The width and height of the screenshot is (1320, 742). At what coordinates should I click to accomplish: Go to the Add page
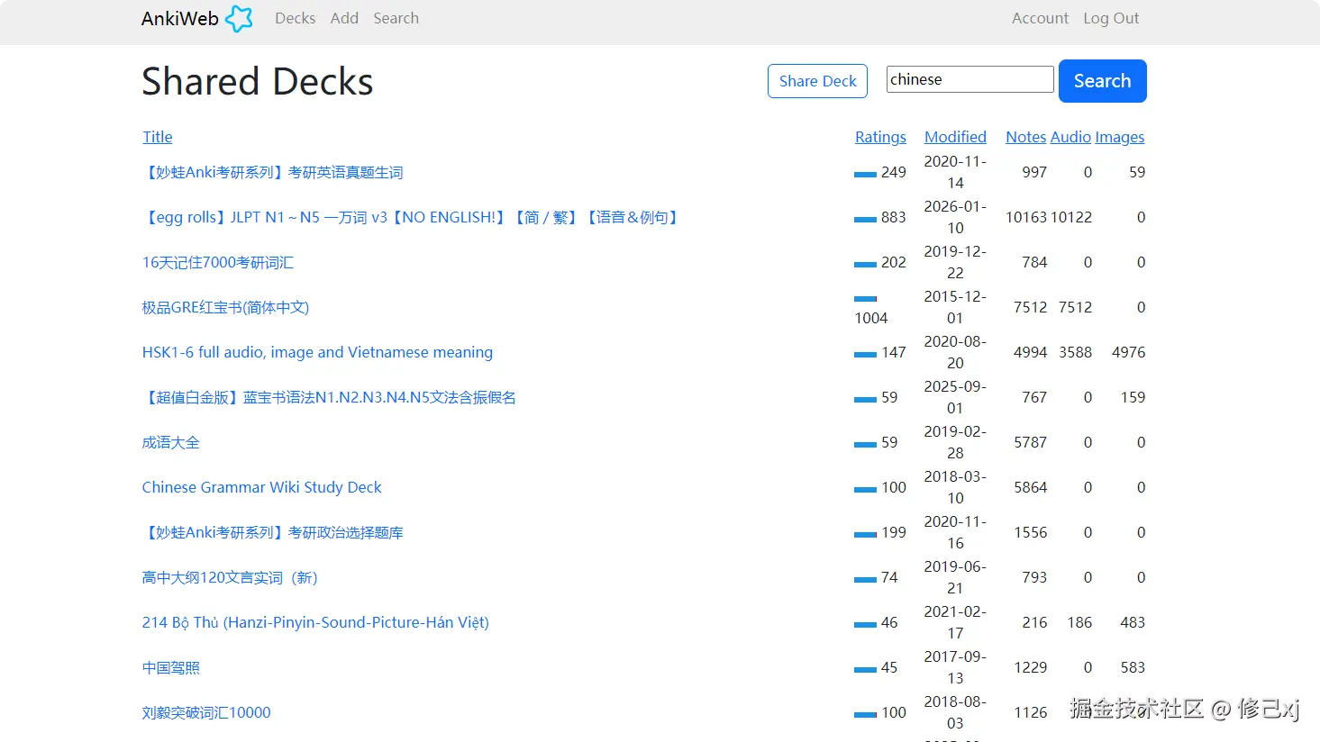344,18
